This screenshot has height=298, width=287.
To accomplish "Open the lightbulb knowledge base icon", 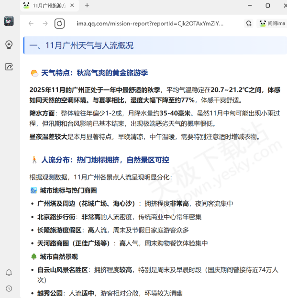I will 9,44.
